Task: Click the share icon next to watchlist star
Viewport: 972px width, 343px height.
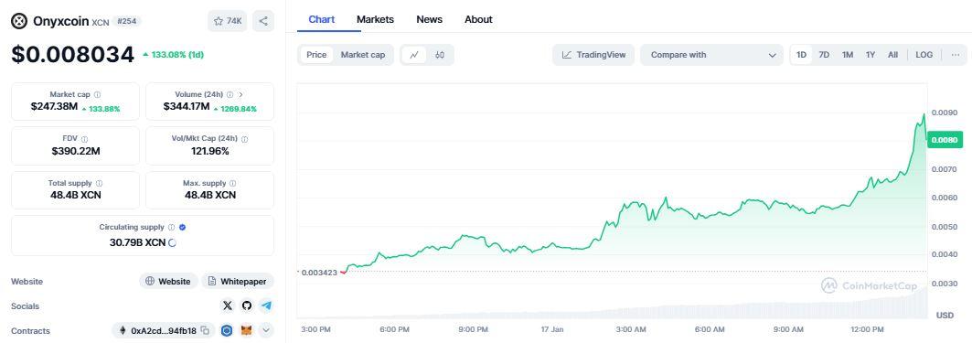Action: click(262, 21)
